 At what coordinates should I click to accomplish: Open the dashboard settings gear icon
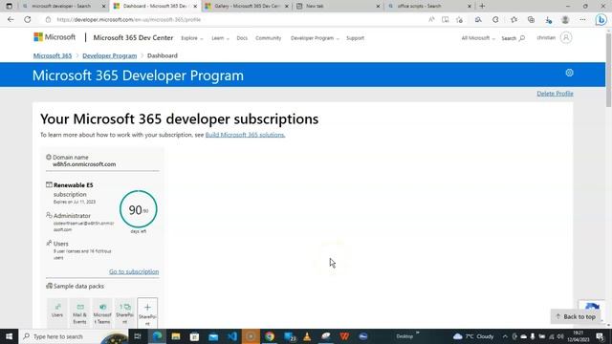[x=569, y=73]
